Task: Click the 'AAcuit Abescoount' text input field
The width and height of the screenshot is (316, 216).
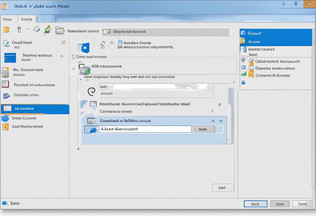Action: (x=145, y=129)
